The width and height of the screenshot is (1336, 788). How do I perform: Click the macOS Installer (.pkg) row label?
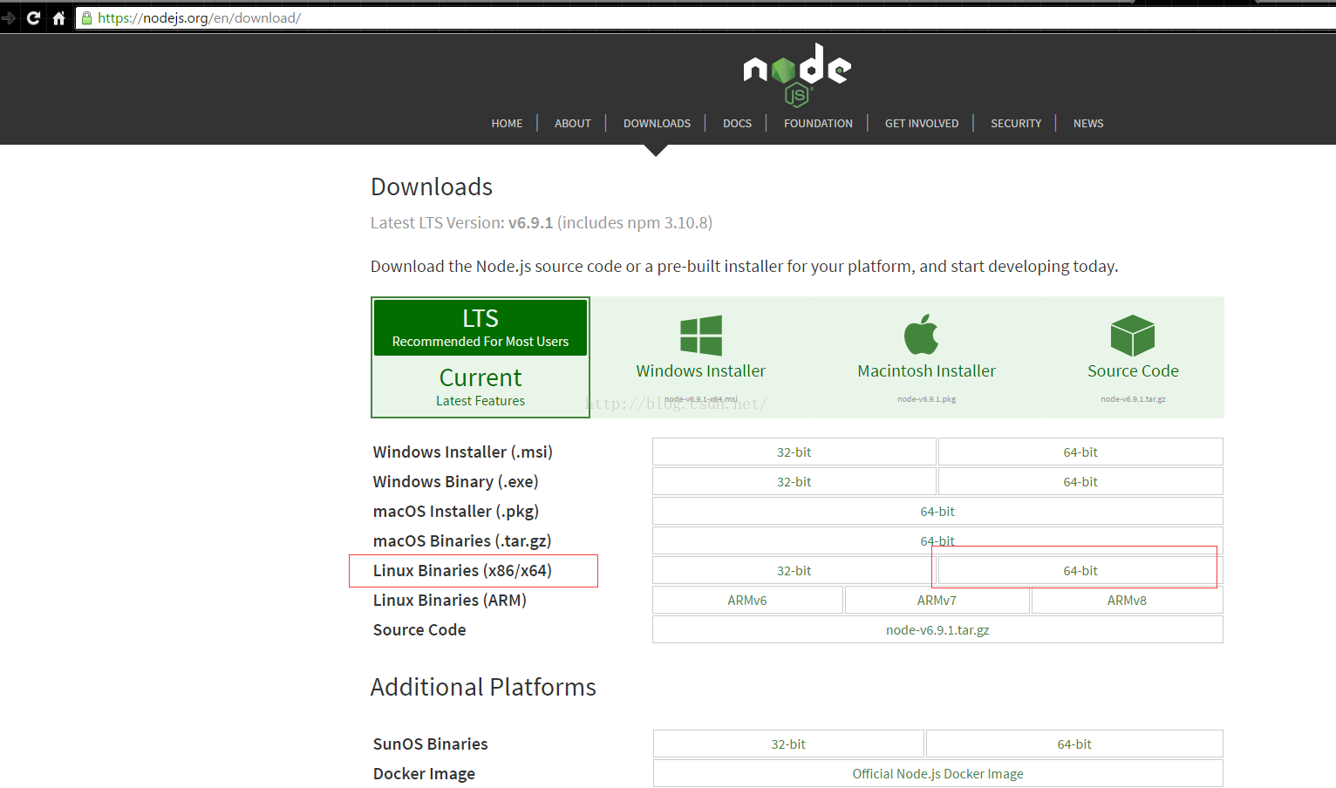point(456,512)
